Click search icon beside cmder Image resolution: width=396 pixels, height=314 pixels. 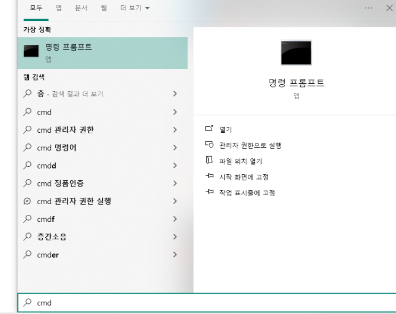click(x=27, y=254)
